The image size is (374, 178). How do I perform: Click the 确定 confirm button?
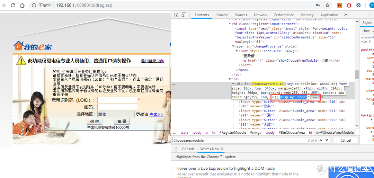95,121
